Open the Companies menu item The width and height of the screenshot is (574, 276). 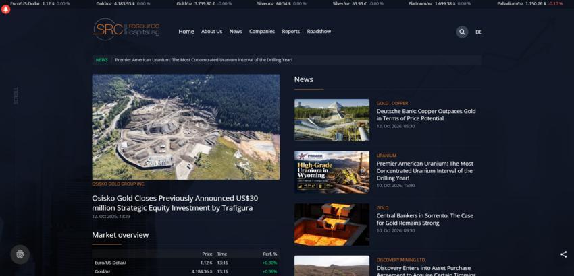click(262, 32)
